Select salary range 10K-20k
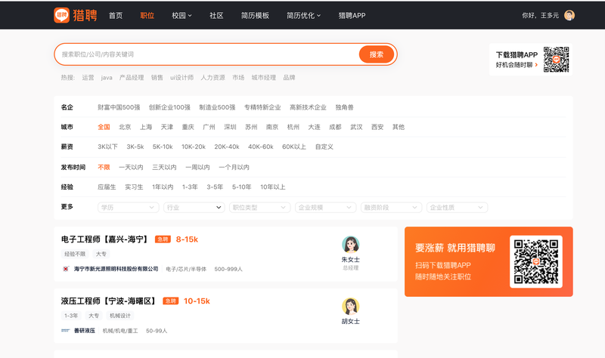 click(x=194, y=147)
